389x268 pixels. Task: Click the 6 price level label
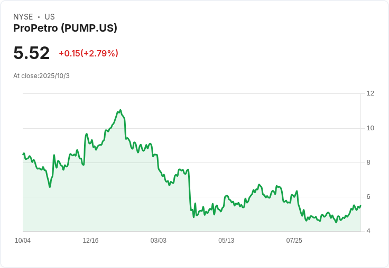[368, 197]
